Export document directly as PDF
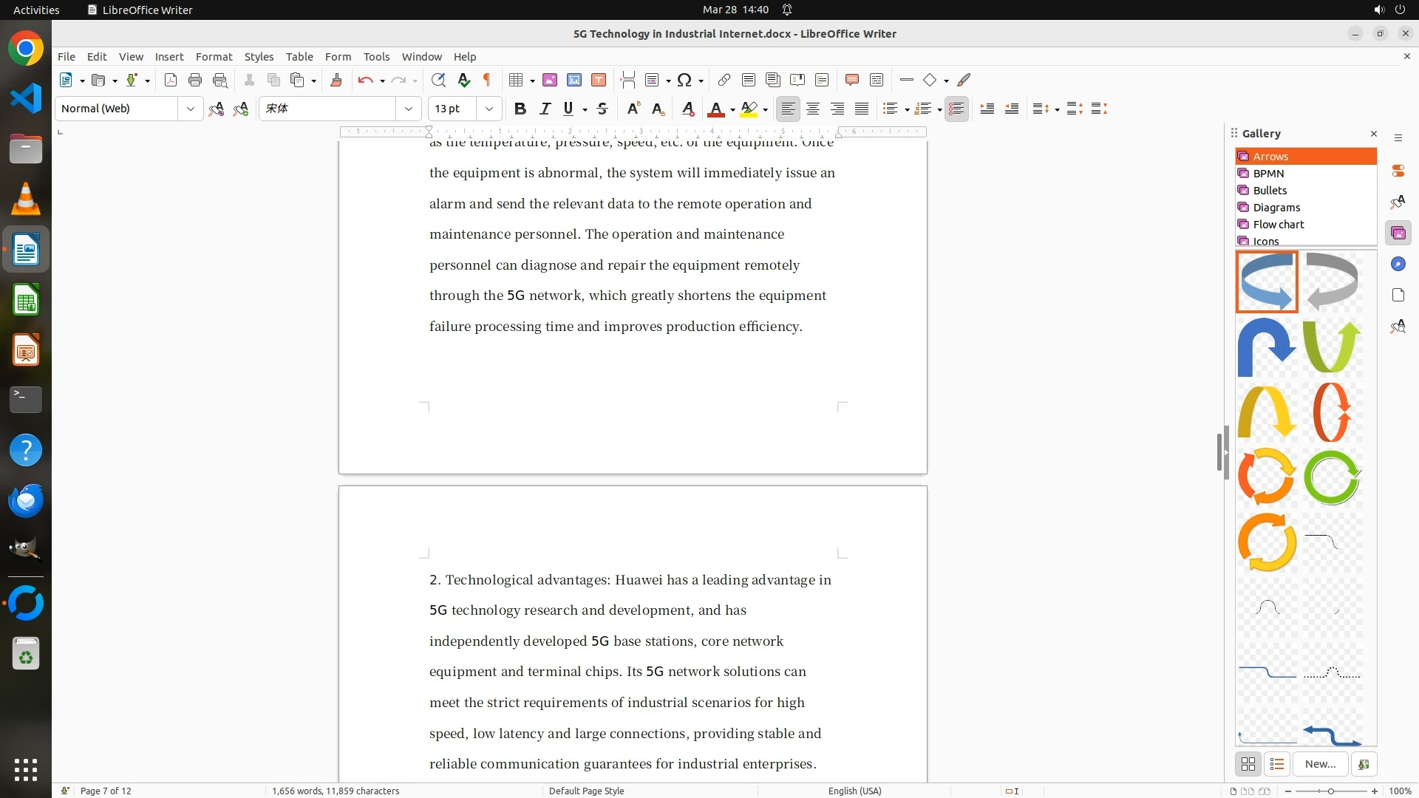Image resolution: width=1419 pixels, height=798 pixels. 171,81
